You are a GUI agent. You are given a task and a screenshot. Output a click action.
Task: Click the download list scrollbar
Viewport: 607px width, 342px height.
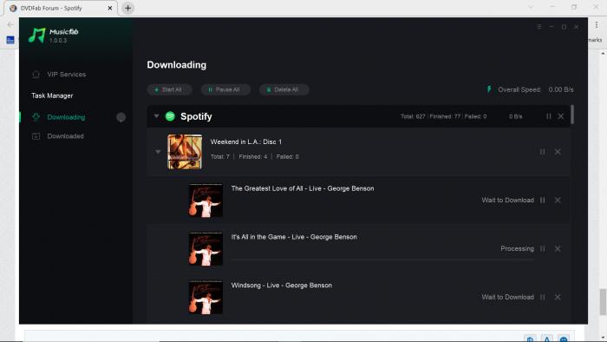point(572,115)
